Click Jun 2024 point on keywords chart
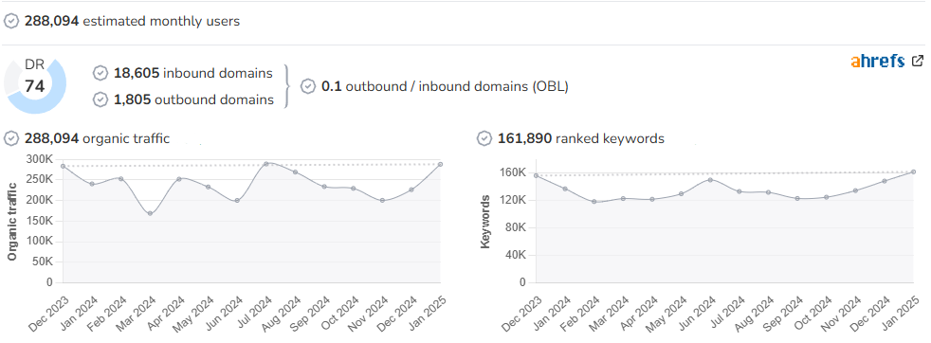The image size is (931, 343). pos(710,179)
